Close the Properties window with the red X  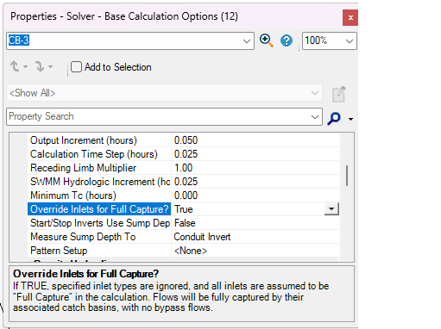(x=350, y=18)
